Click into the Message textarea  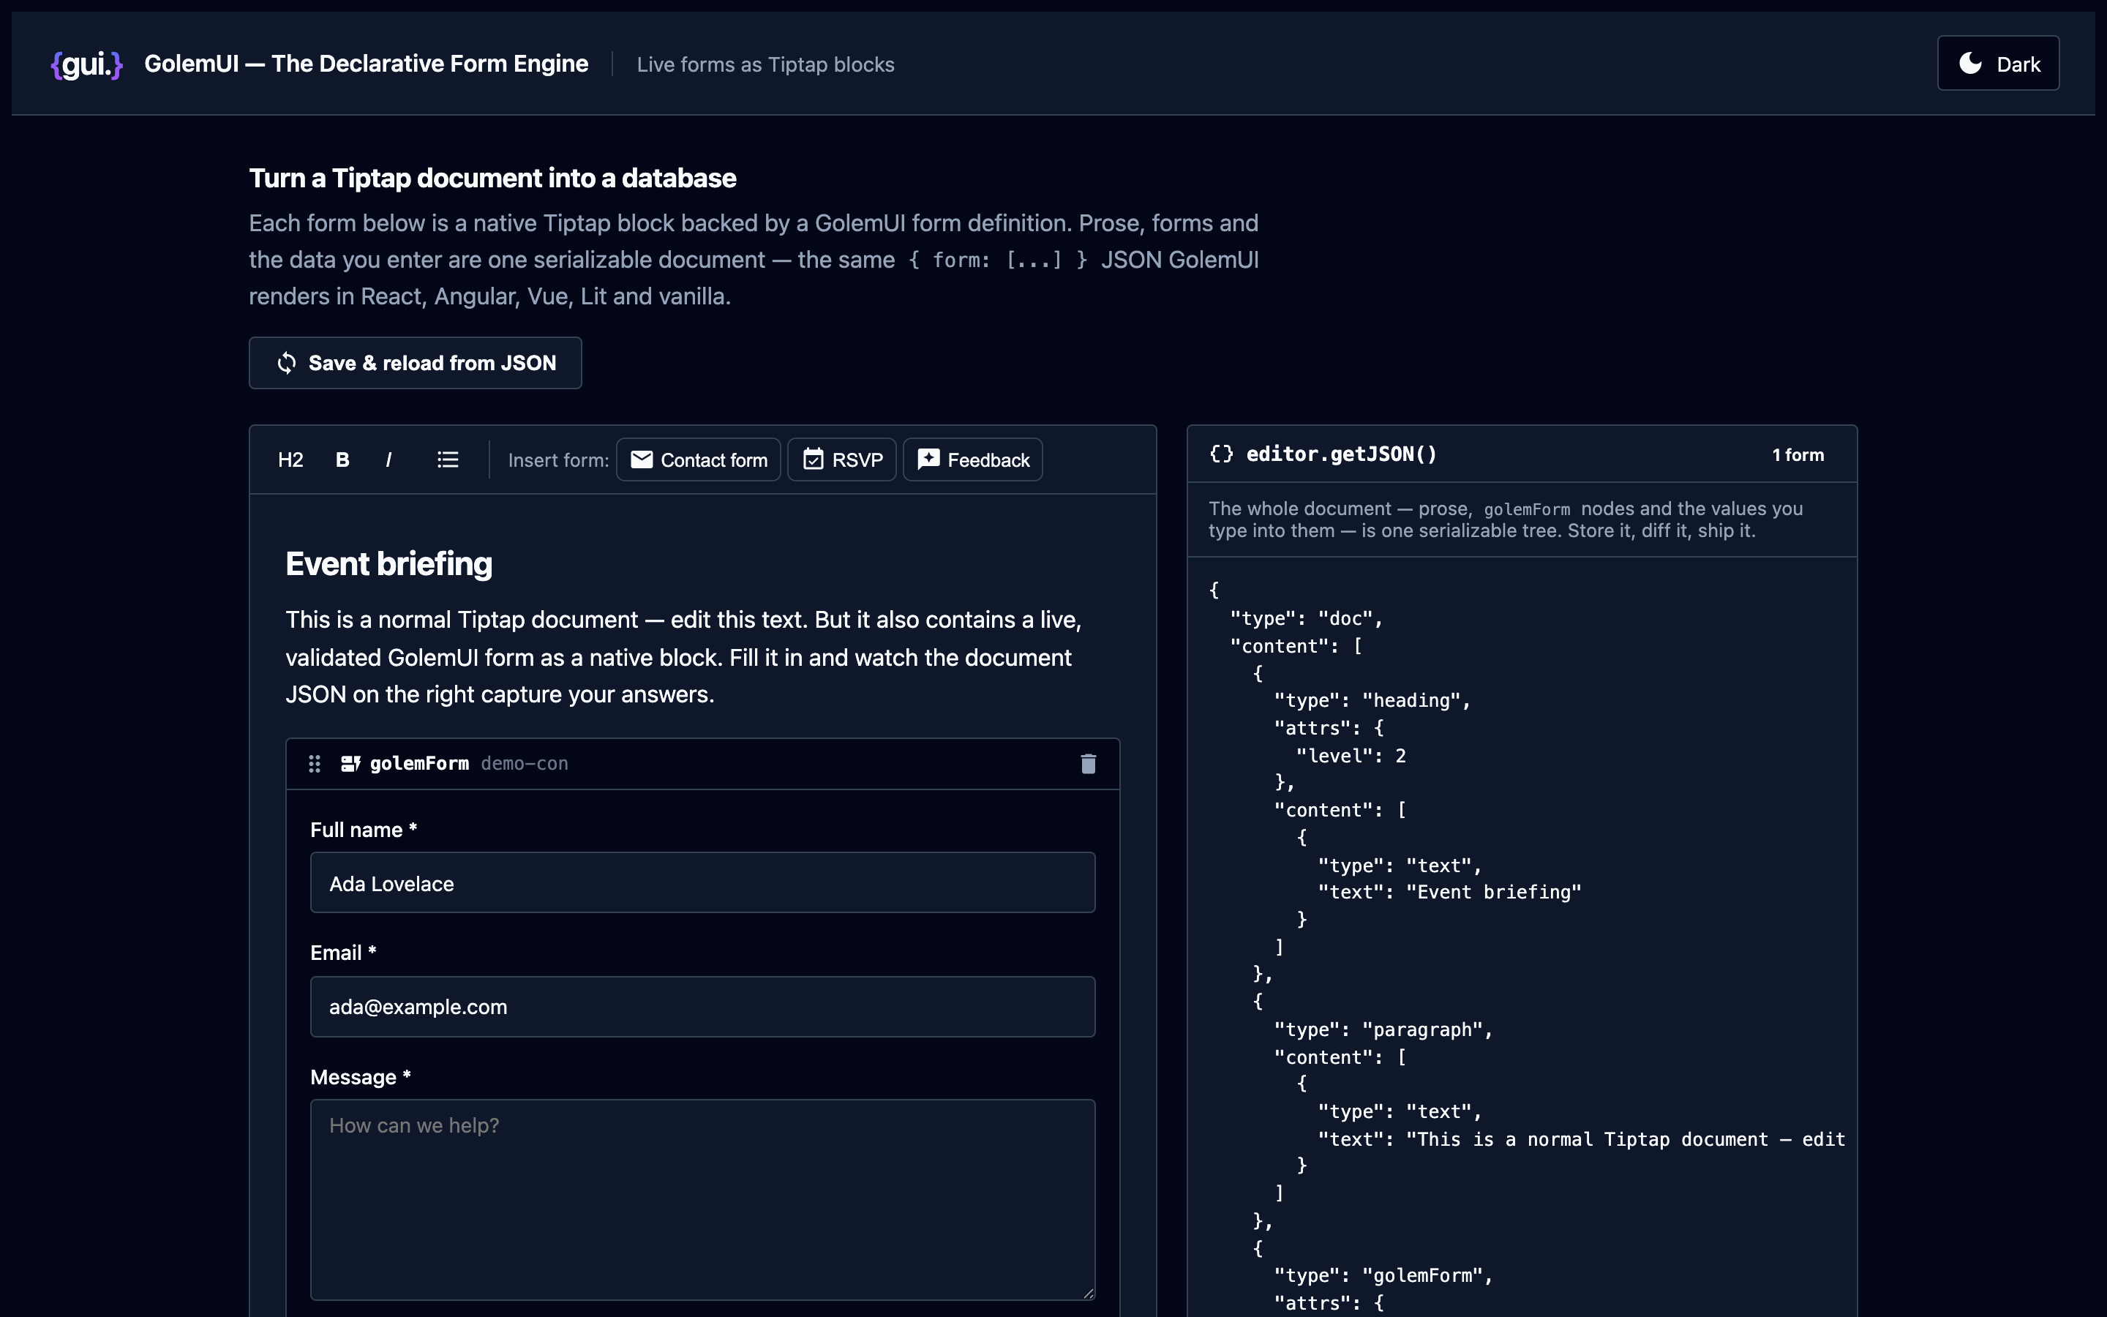tap(702, 1200)
